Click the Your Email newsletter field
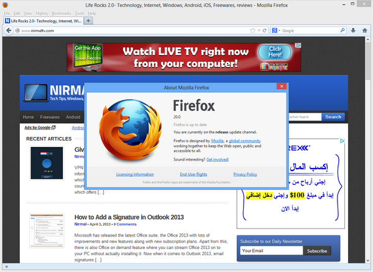Image resolution: width=373 pixels, height=272 pixels. pos(272,251)
